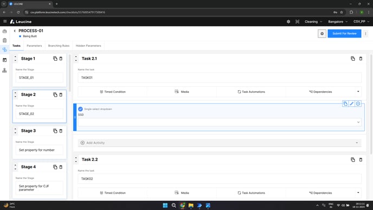Click the scan/QR icon in header
The width and height of the screenshot is (373, 210).
tap(297, 22)
